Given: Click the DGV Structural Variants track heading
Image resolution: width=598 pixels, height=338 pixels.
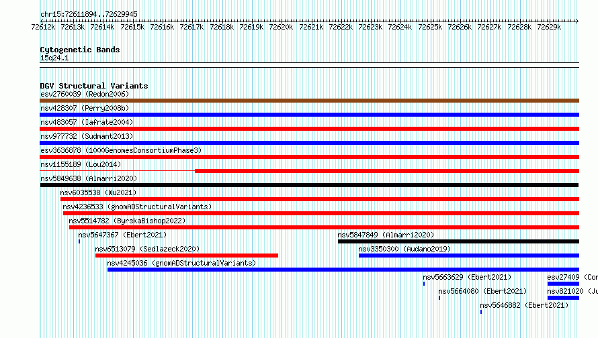Looking at the screenshot, I should pyautogui.click(x=94, y=86).
